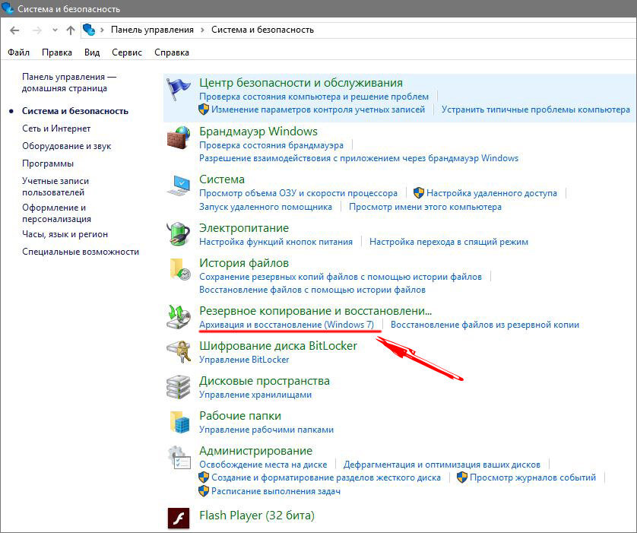637x533 pixels.
Task: Open Электропитание heading link
Action: click(244, 228)
